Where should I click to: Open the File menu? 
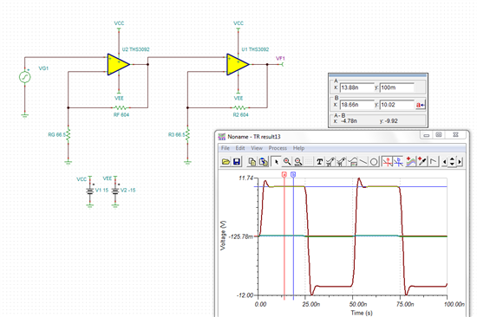(225, 148)
